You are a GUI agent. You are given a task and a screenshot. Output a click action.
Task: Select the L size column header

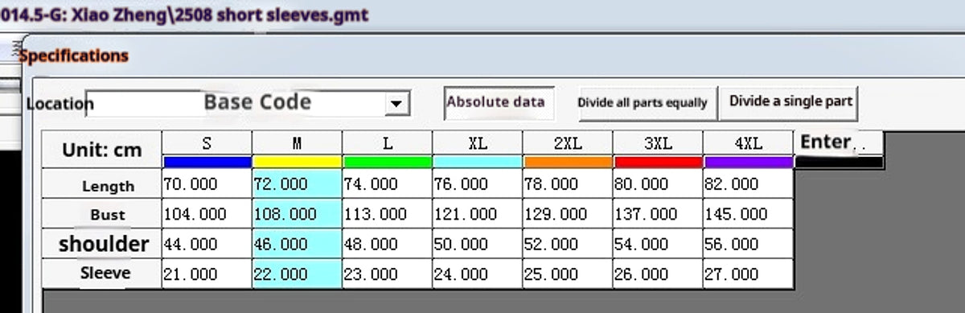click(x=387, y=143)
